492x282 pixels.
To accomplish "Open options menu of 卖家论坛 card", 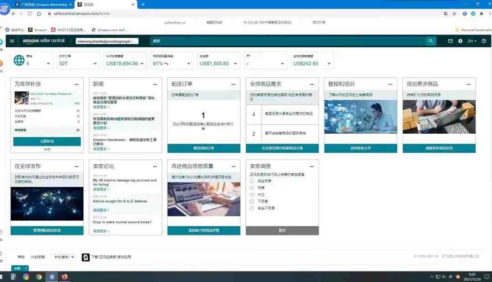I will coord(155,166).
